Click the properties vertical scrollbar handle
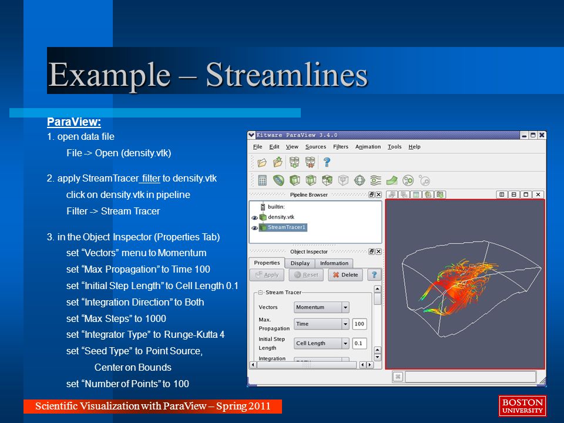 [x=377, y=298]
